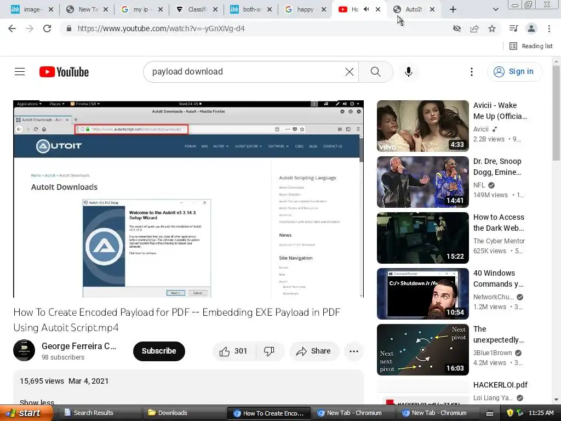The image size is (561, 421).
Task: Open HACKERLOI.pdf video title
Action: click(x=500, y=385)
